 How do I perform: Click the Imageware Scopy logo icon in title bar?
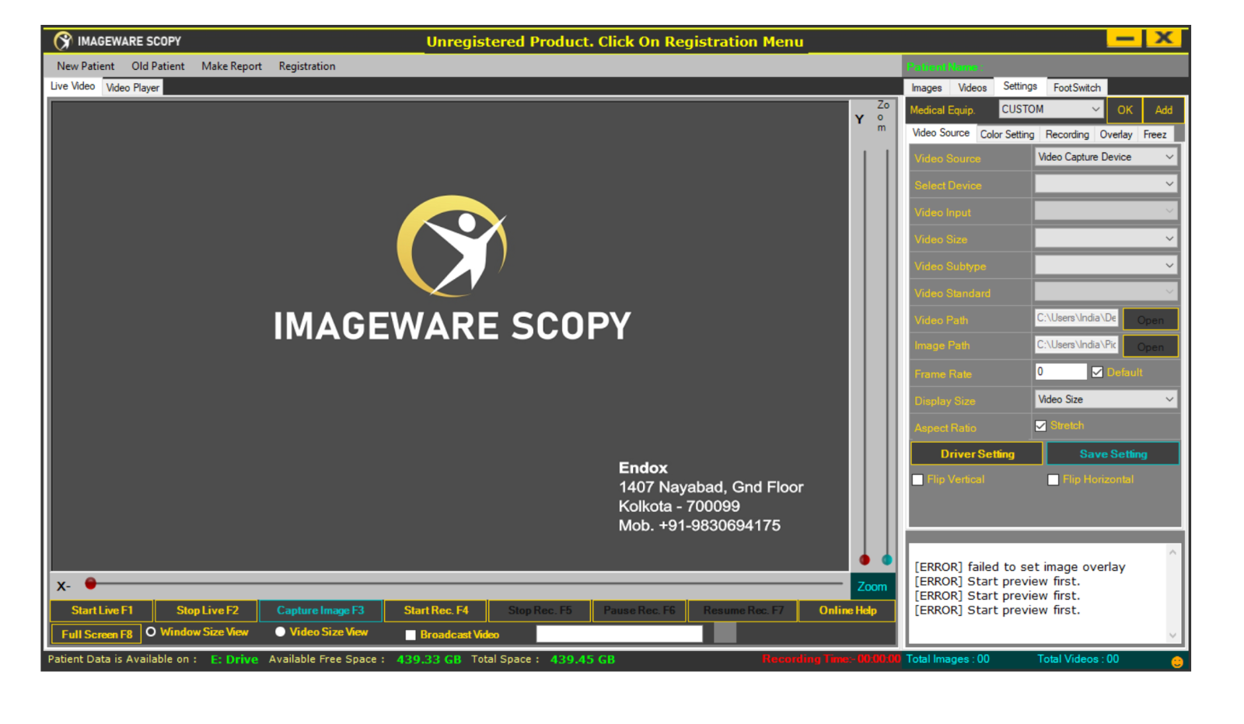62,41
